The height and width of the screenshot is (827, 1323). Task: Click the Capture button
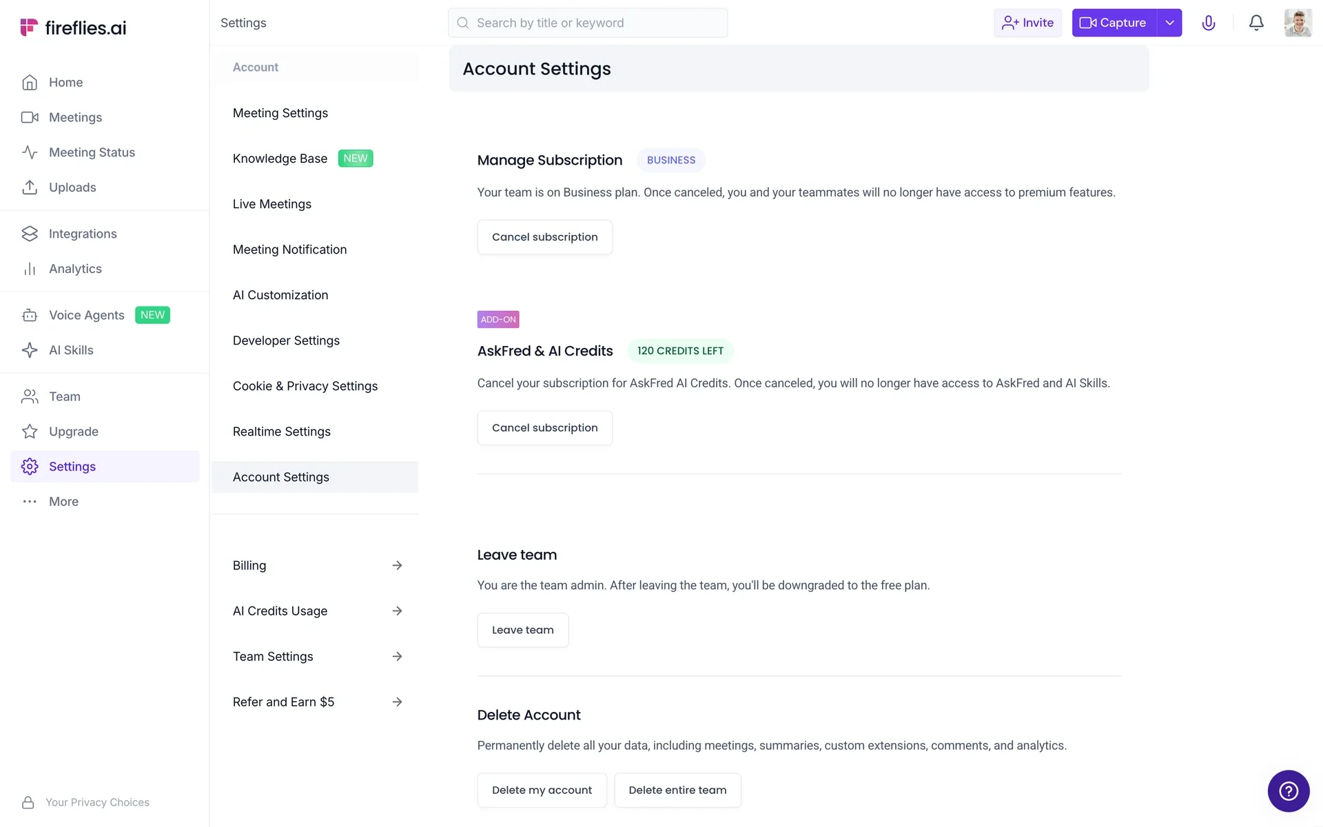tap(1114, 23)
